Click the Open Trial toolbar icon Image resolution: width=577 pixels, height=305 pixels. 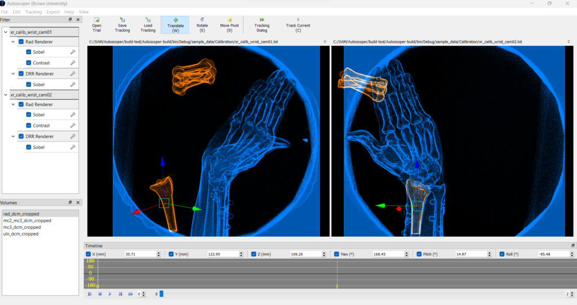point(97,25)
